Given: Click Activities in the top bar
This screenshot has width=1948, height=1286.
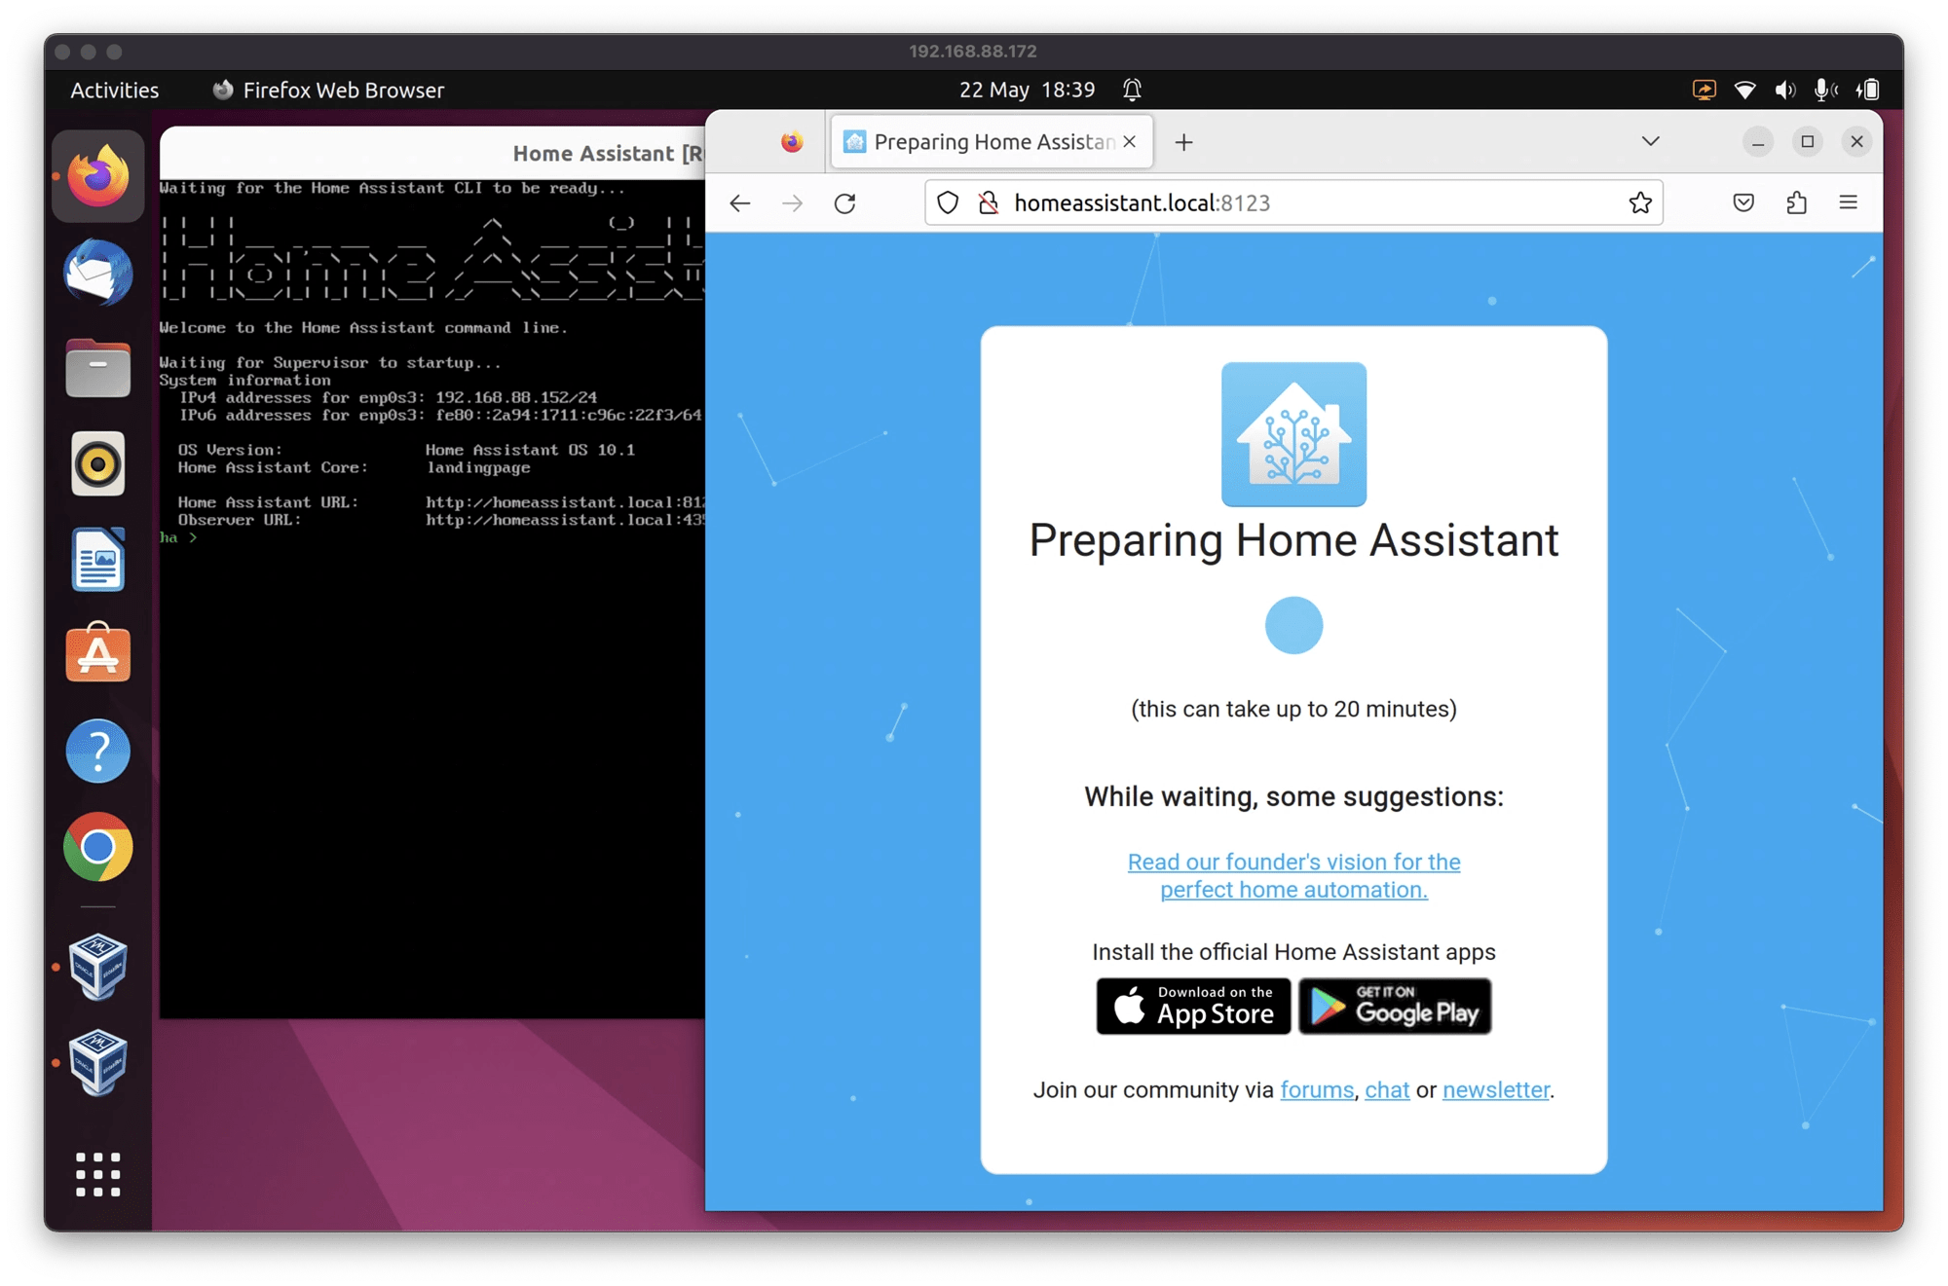Looking at the screenshot, I should [114, 89].
